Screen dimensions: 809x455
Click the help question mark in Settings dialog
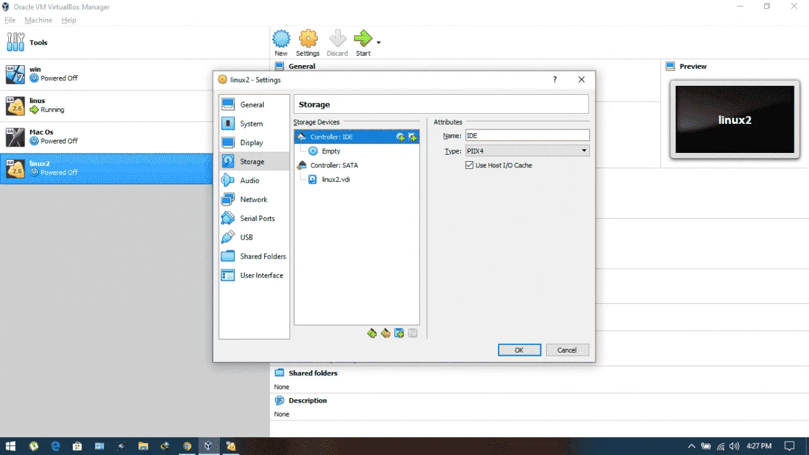point(555,80)
